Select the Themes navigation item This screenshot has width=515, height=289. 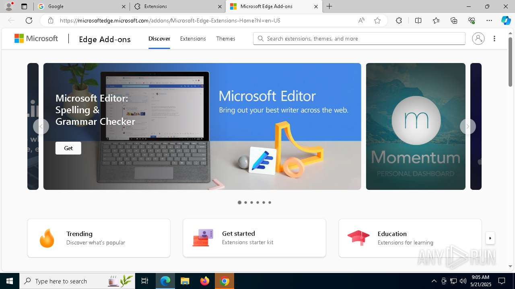pyautogui.click(x=226, y=39)
